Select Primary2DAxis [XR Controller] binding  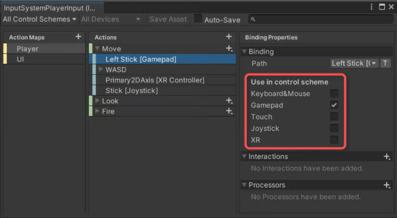155,80
